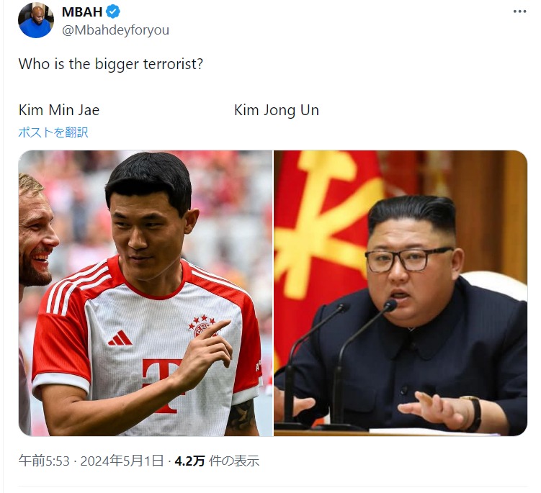Open the @Mbahdeyforyou handle link
Viewport: 541px width, 493px height.
point(115,30)
